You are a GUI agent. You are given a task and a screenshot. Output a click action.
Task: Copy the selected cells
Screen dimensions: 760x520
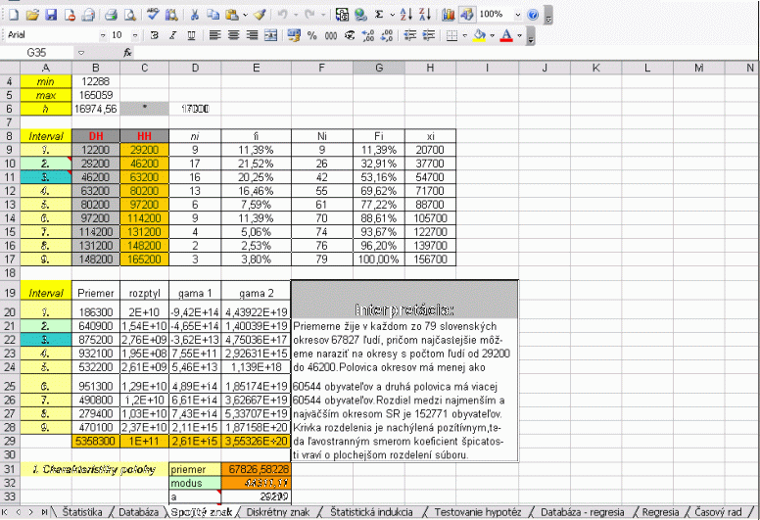coord(213,15)
